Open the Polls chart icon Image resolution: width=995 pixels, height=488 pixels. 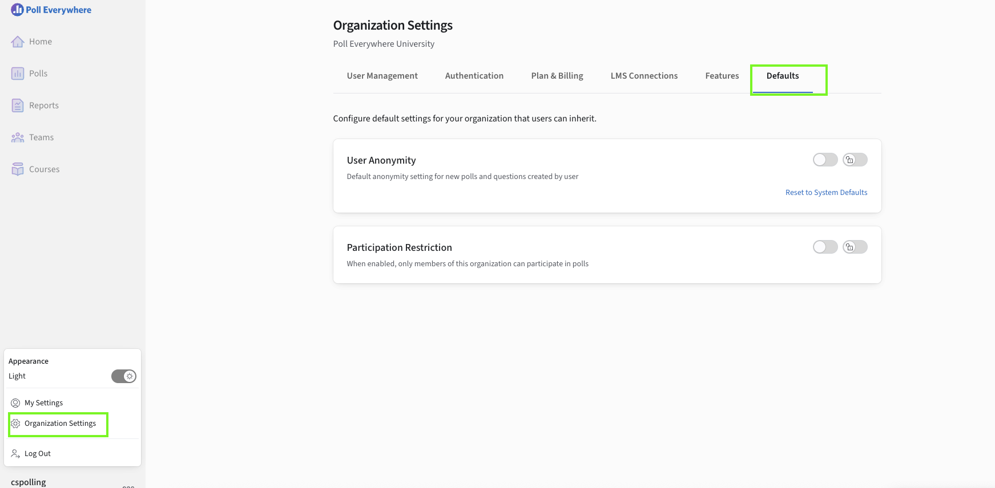tap(18, 74)
